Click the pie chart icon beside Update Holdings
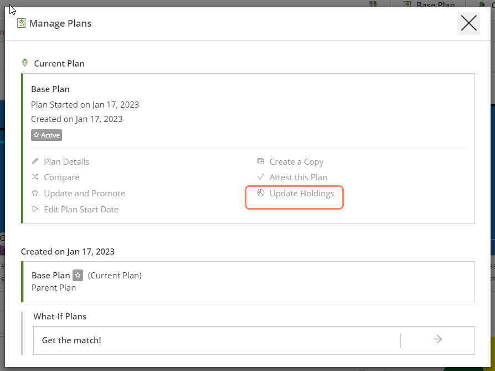The width and height of the screenshot is (495, 371). click(260, 193)
